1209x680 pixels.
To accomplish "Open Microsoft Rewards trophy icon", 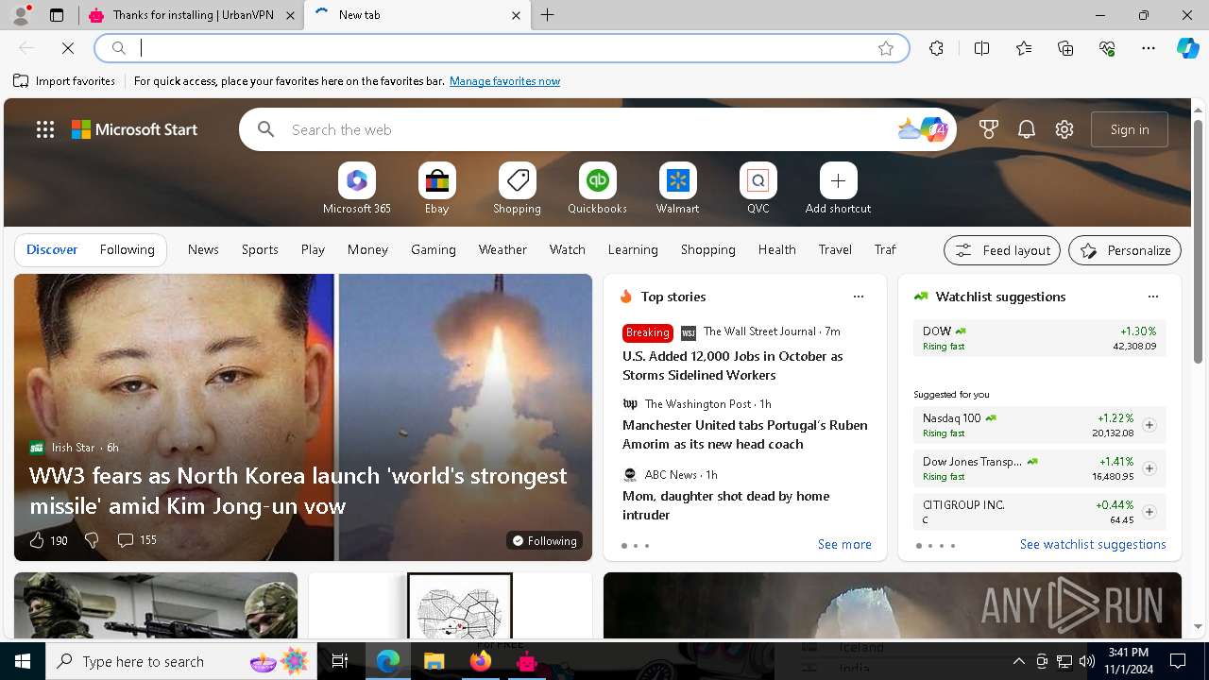I will coord(989,129).
